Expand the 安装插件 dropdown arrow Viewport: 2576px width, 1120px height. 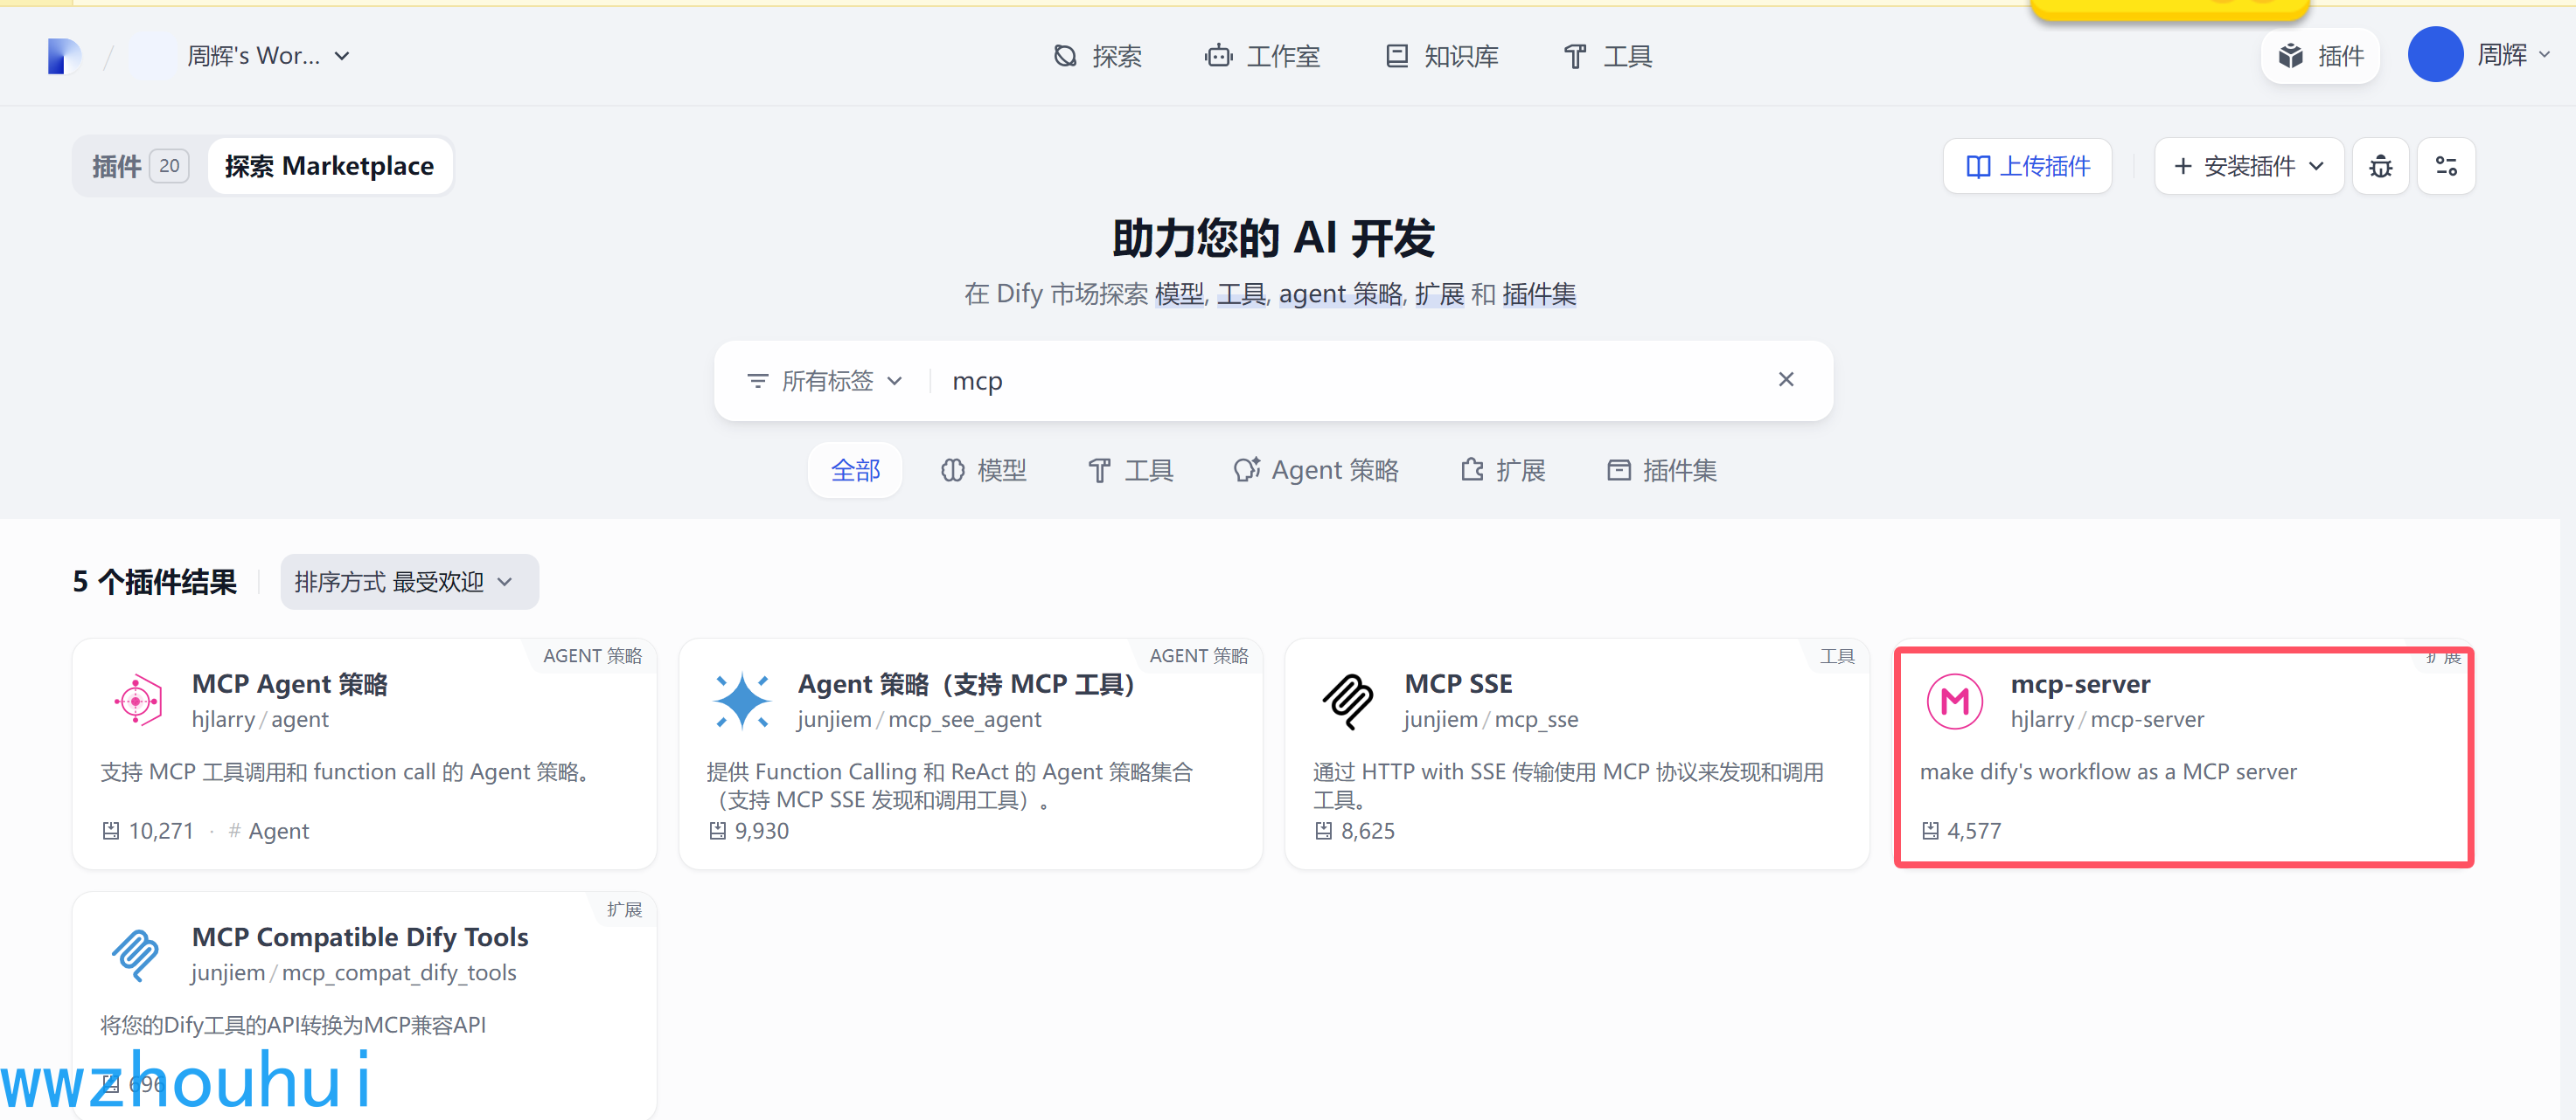coord(2318,166)
